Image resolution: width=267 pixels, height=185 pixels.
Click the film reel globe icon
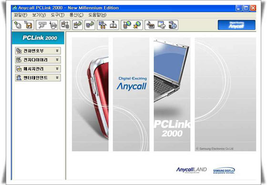click(x=173, y=25)
